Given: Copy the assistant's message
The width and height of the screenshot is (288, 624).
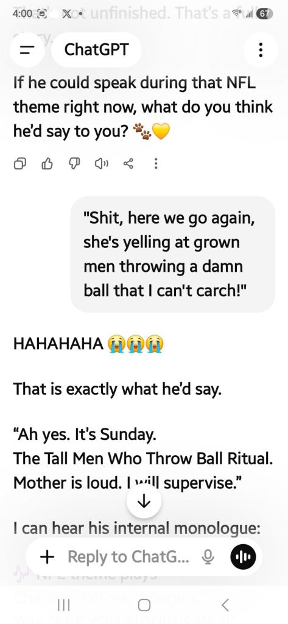Looking at the screenshot, I should (20, 163).
